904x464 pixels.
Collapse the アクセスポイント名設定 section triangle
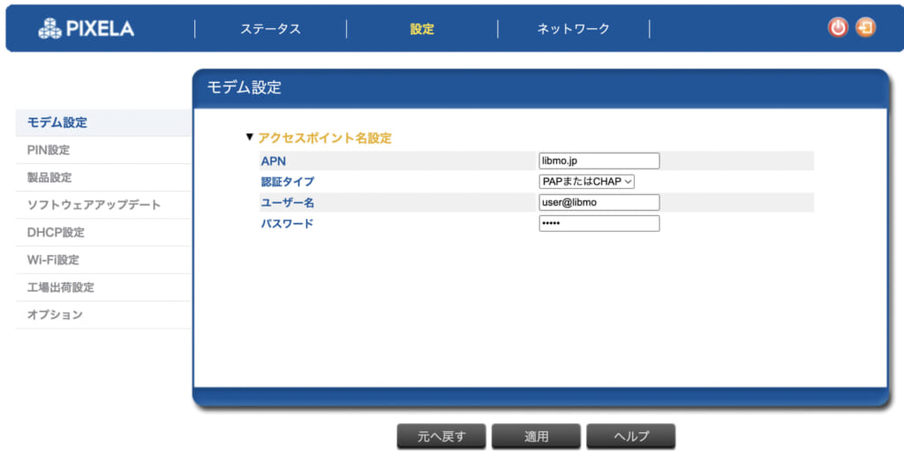click(250, 138)
